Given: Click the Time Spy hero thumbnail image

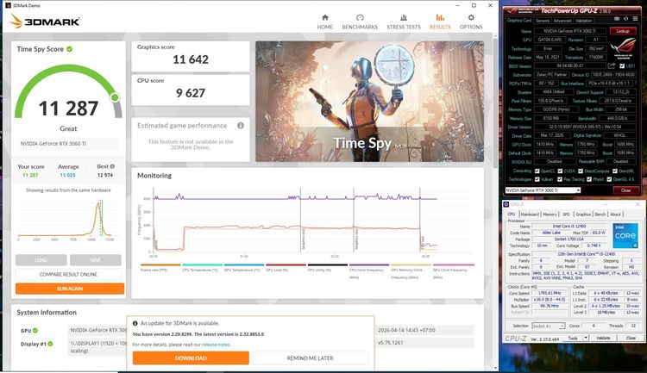Looking at the screenshot, I should tap(369, 102).
